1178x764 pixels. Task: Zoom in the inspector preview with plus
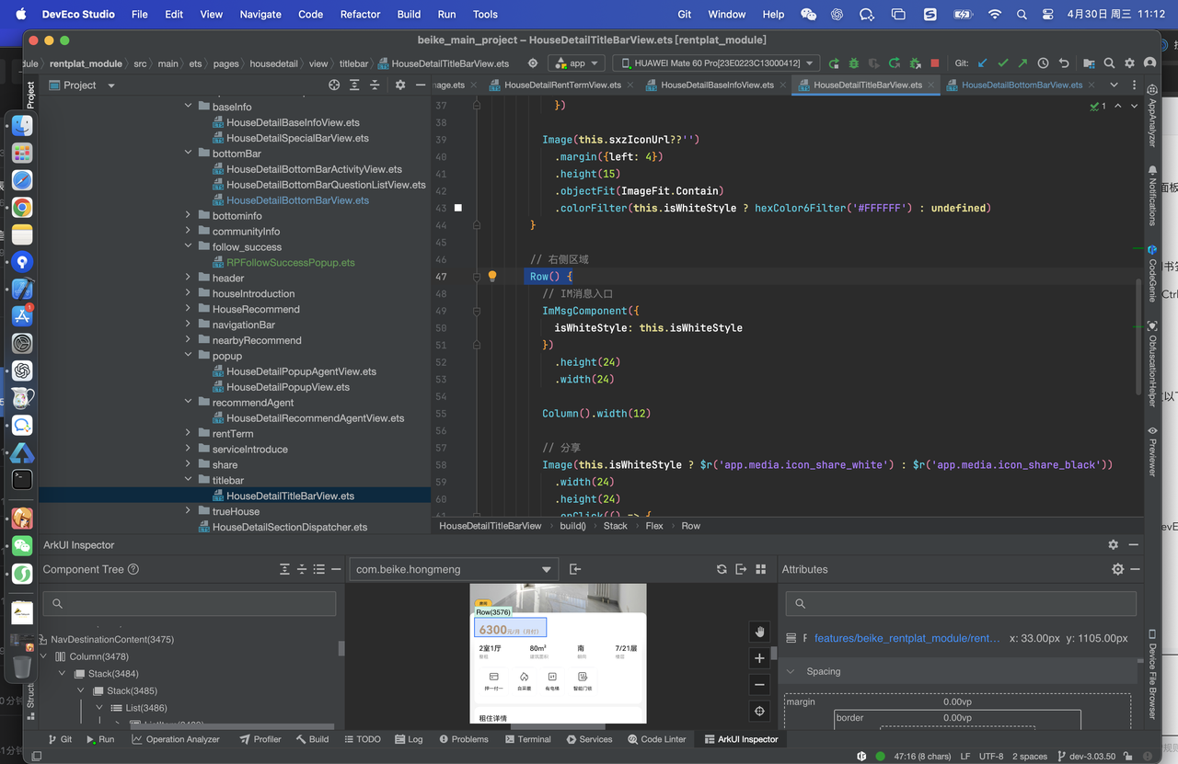[759, 658]
